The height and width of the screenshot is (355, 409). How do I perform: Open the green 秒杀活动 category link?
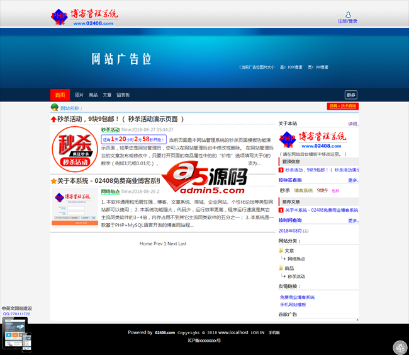click(110, 130)
